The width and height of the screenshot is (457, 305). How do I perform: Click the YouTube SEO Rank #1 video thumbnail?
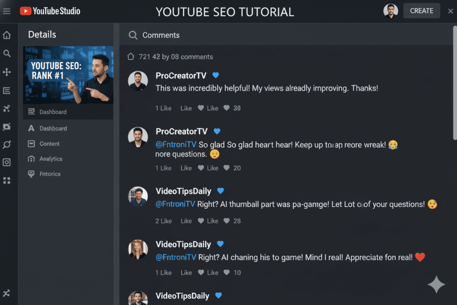point(68,75)
